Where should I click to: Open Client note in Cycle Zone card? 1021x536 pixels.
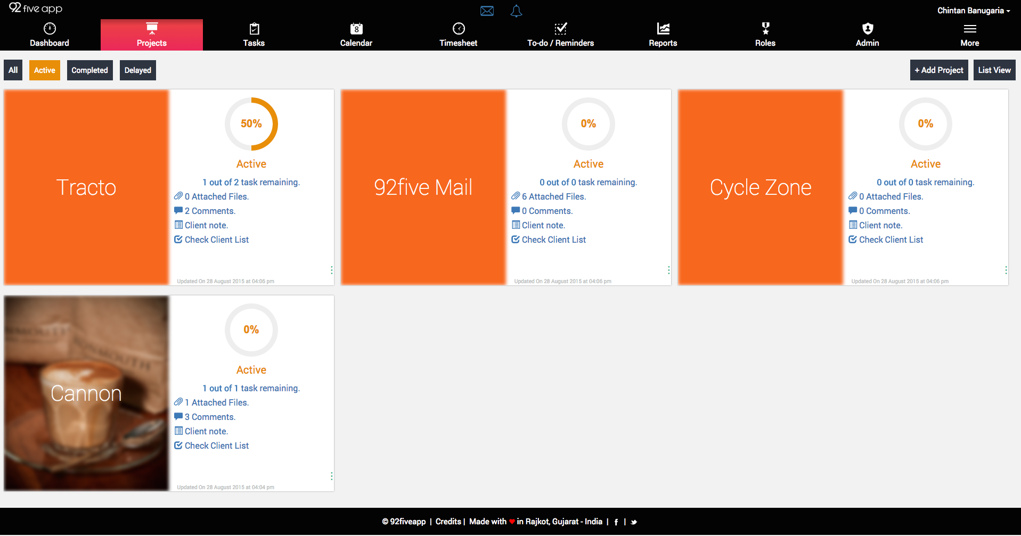(x=881, y=225)
